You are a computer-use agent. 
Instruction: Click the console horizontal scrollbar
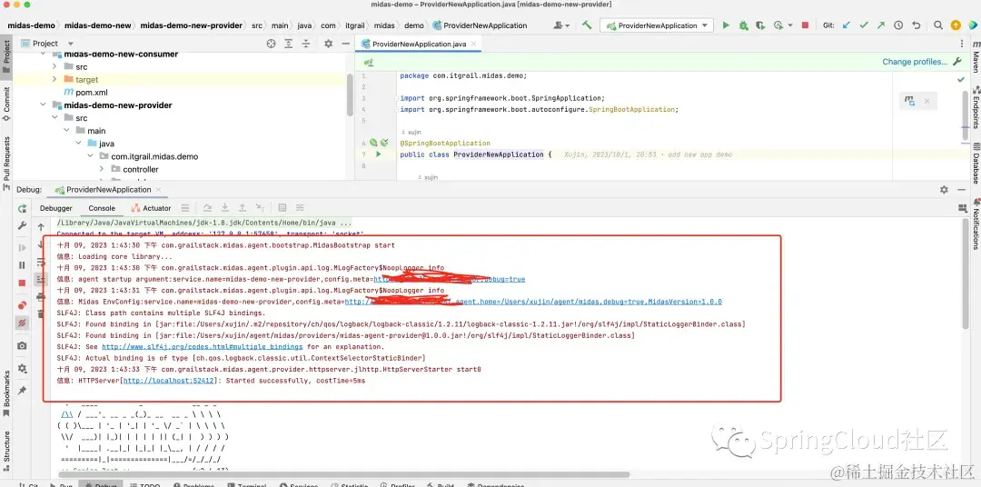click(343, 474)
